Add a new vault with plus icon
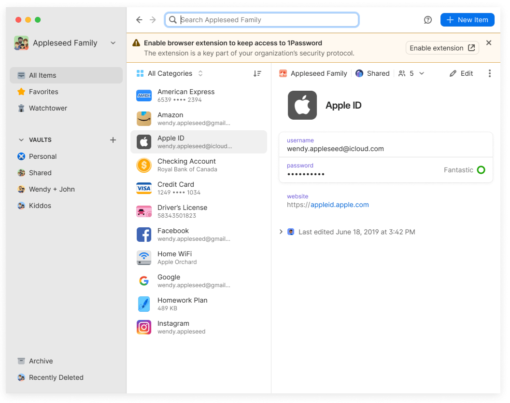 [113, 140]
